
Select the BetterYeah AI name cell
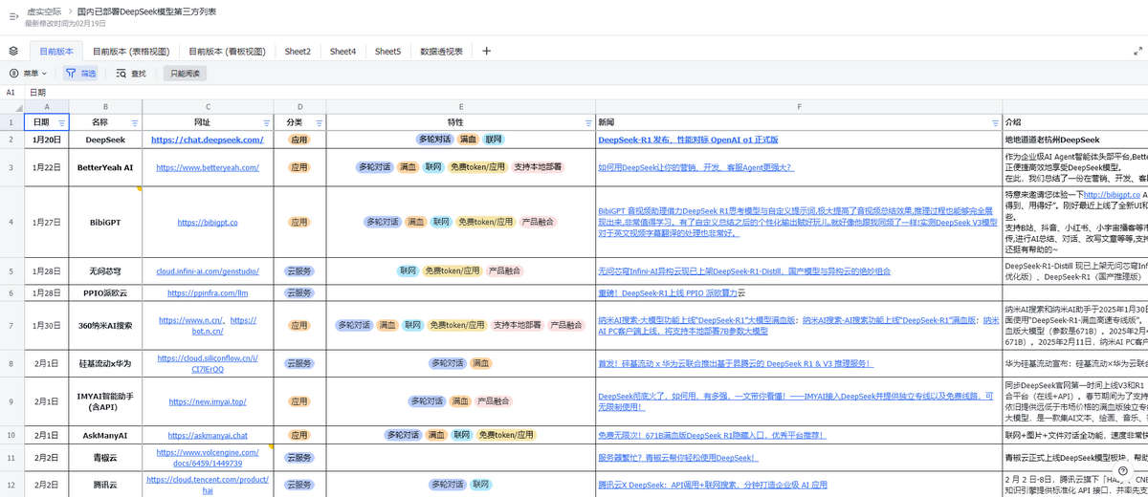(105, 167)
